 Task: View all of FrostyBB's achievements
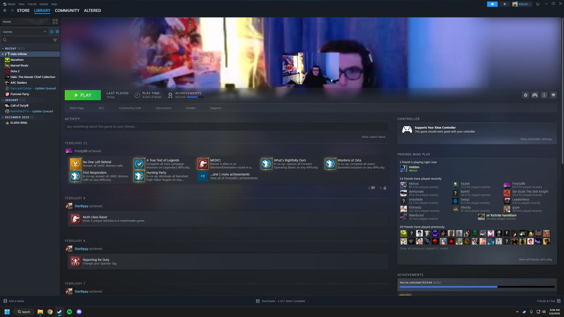[234, 178]
